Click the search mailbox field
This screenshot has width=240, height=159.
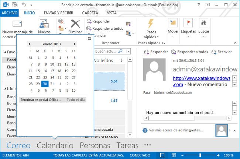point(106,52)
